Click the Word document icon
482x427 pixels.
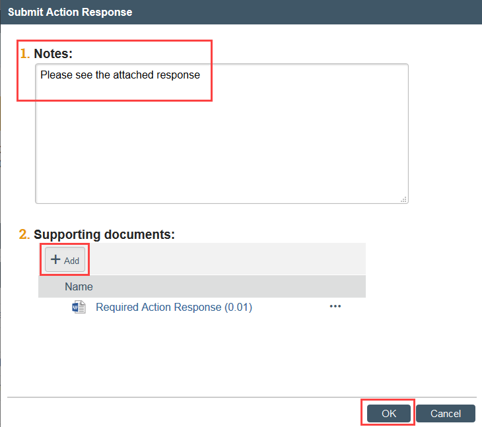[x=79, y=307]
